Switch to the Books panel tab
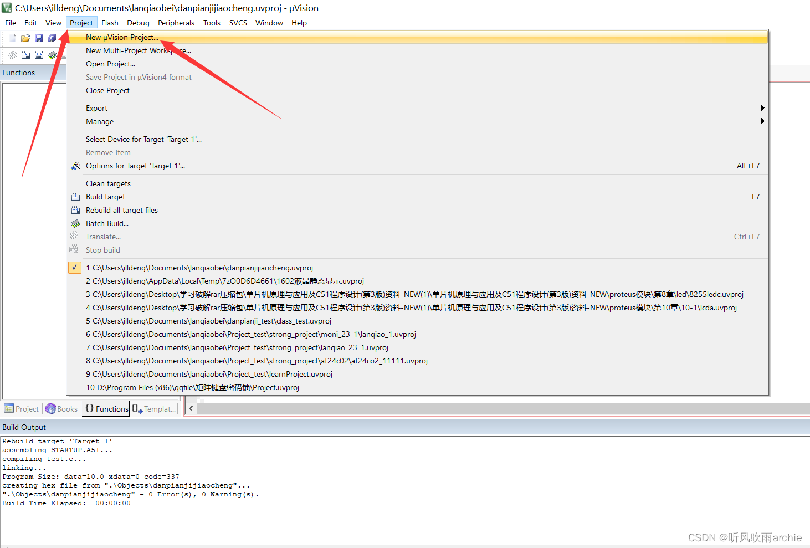The height and width of the screenshot is (548, 810). coord(61,409)
